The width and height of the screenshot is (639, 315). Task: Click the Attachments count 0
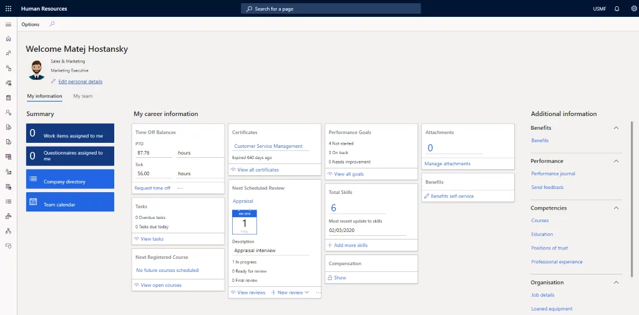tap(431, 148)
